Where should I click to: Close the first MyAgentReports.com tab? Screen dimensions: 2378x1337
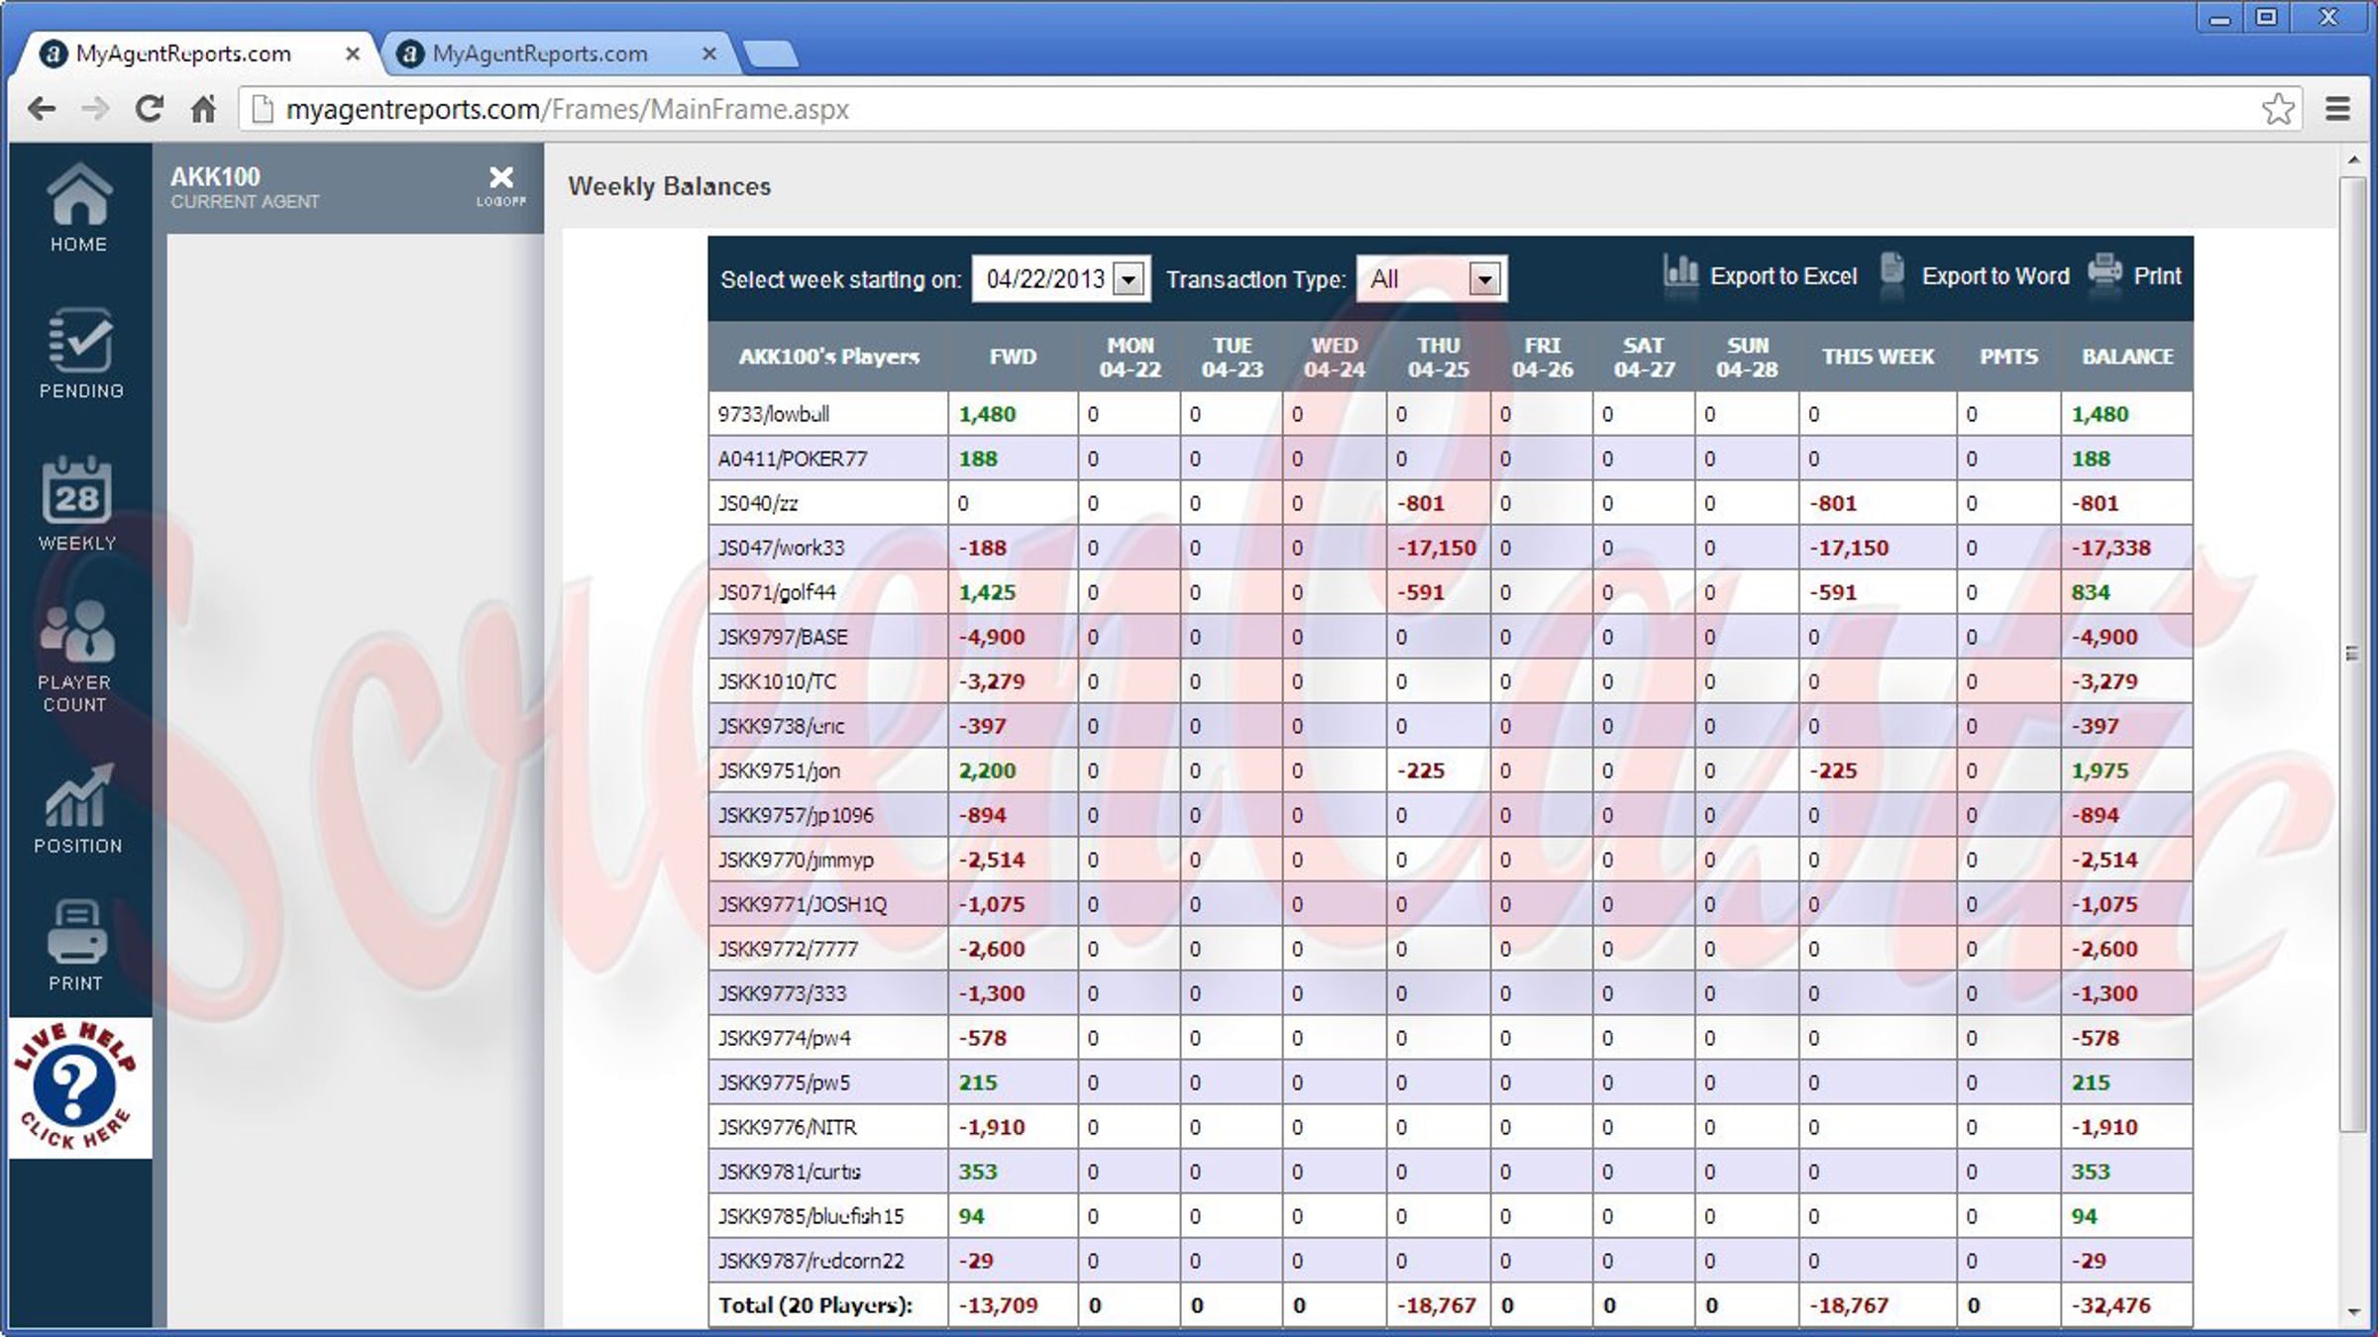coord(353,53)
